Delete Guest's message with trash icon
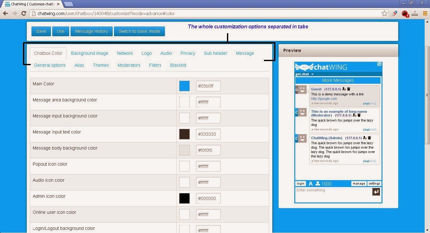The image size is (430, 233). [x=348, y=89]
